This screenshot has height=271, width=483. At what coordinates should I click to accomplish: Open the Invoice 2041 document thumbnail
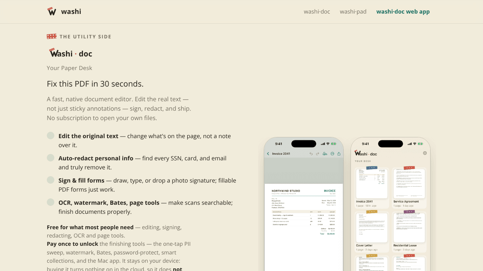pyautogui.click(x=372, y=183)
